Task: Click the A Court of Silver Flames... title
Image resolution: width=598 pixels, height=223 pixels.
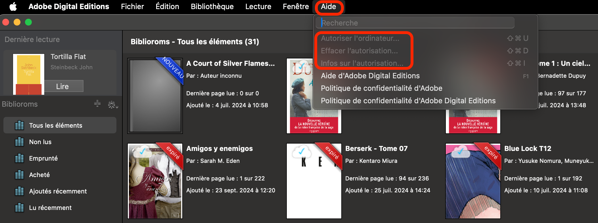Action: tap(231, 64)
